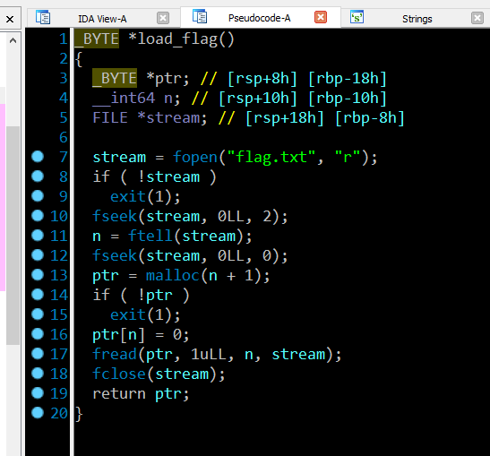Toggle breakpoint dot on line 19
The width and height of the screenshot is (490, 456).
38,393
